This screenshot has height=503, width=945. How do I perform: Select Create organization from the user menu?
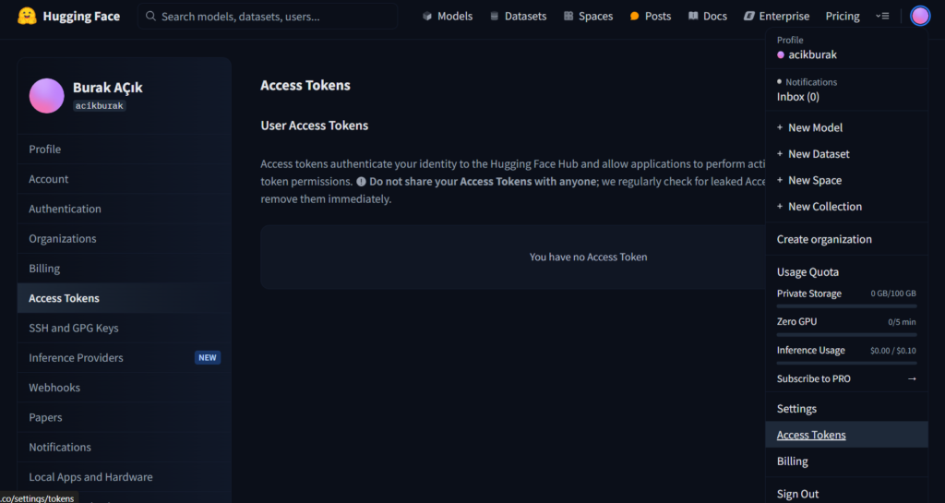coord(846,239)
